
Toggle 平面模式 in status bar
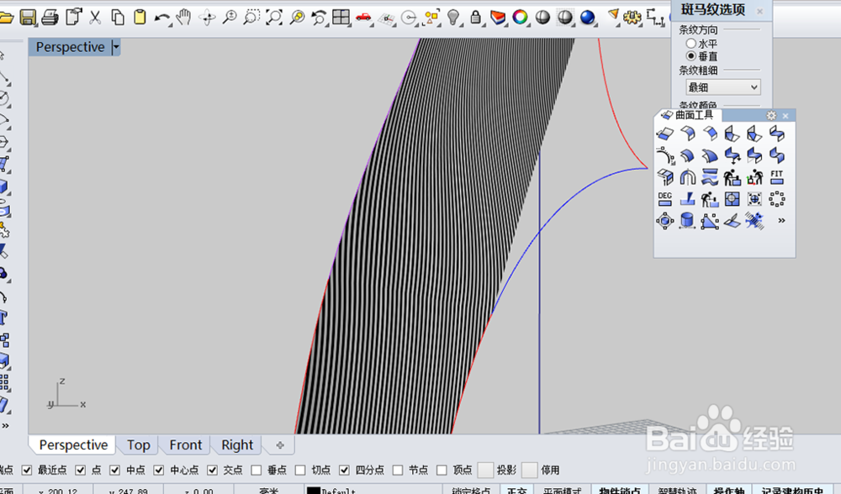pyautogui.click(x=562, y=491)
